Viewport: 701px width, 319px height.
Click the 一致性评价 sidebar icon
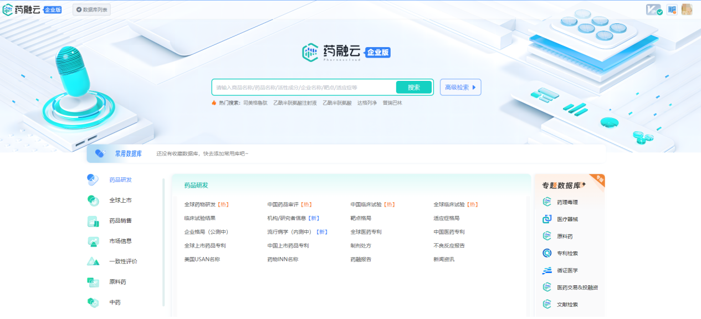pyautogui.click(x=93, y=261)
